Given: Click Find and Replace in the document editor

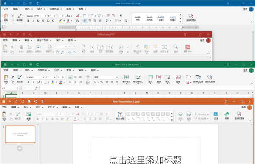Looking at the screenshot, I should 191,18.
